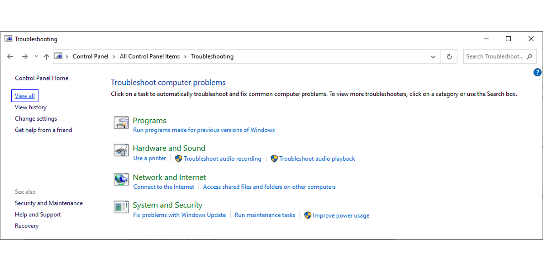The height and width of the screenshot is (271, 543).
Task: Select the Network and Internet globe icon
Action: 121,180
